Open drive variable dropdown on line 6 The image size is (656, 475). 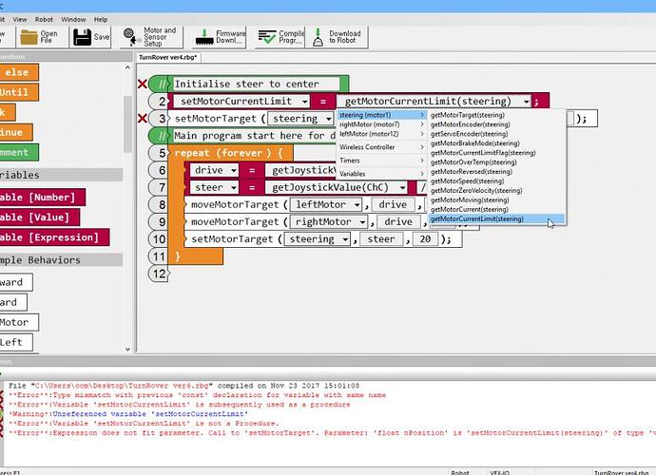tap(234, 170)
